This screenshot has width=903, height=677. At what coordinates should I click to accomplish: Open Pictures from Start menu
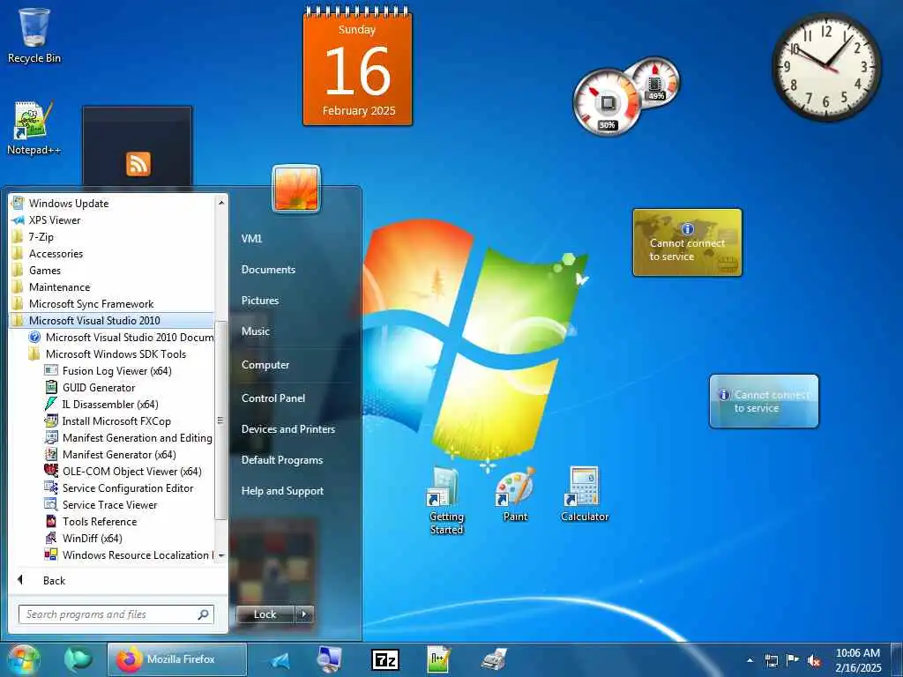coord(260,301)
